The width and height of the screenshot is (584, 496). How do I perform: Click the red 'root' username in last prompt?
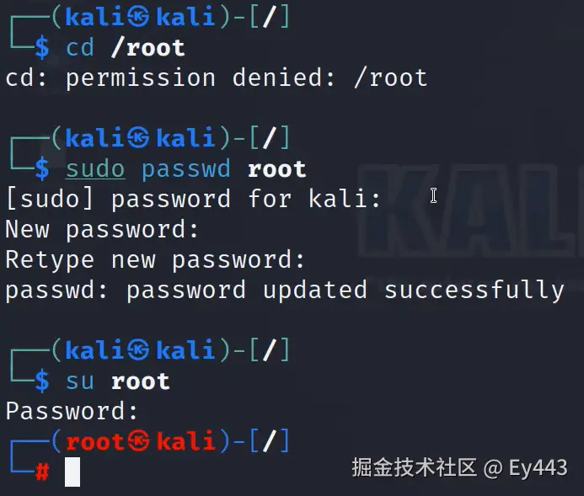(x=95, y=442)
